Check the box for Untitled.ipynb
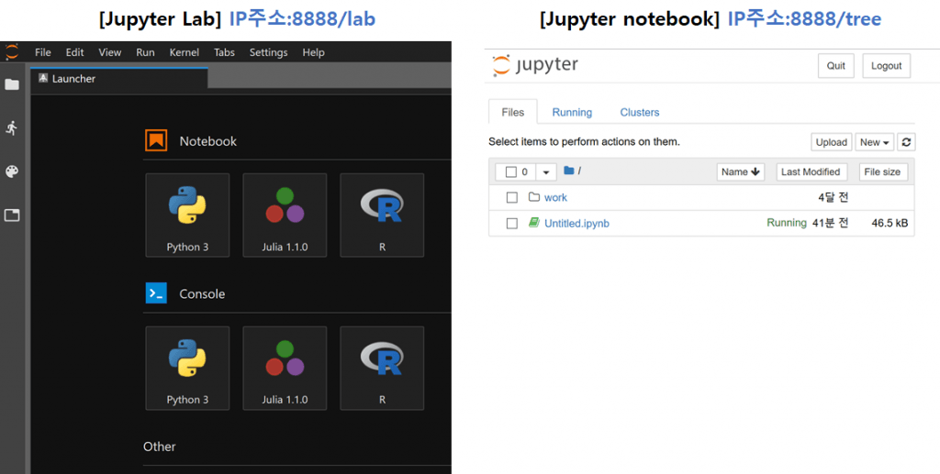Image resolution: width=940 pixels, height=474 pixels. (512, 223)
